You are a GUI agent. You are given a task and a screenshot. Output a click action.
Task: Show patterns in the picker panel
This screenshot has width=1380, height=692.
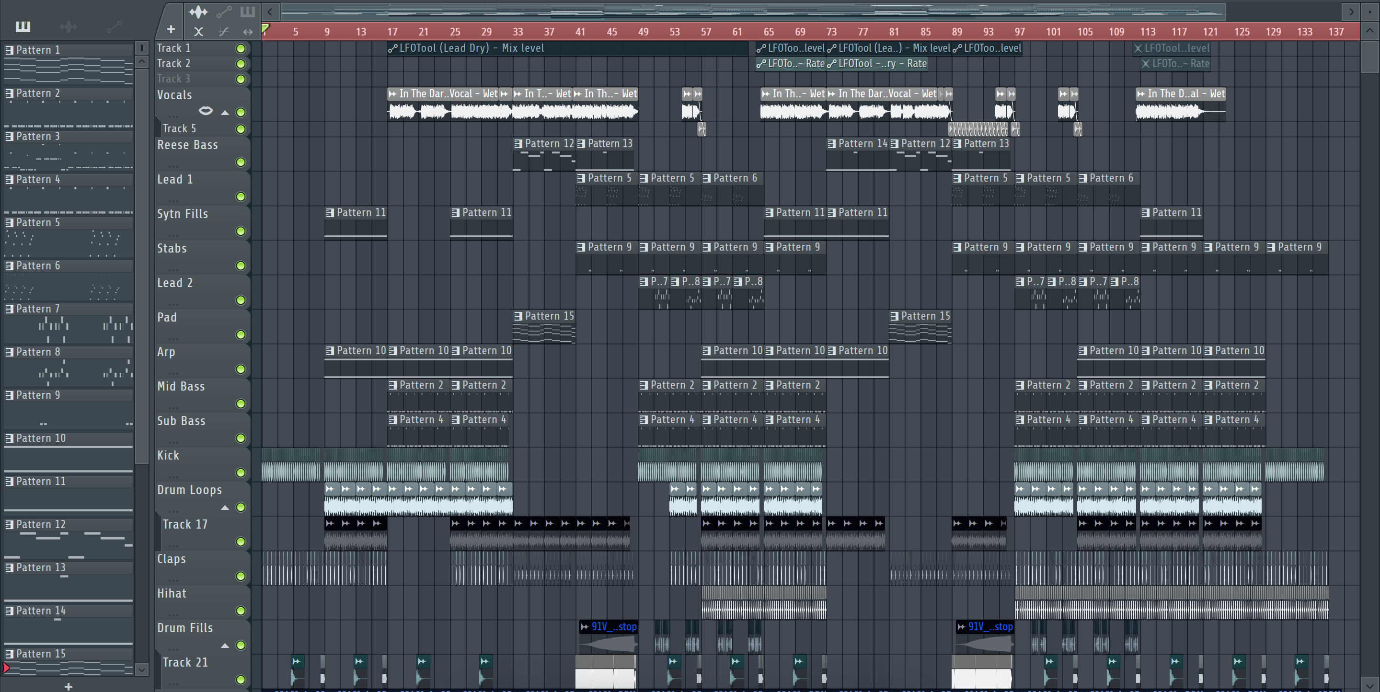(23, 26)
